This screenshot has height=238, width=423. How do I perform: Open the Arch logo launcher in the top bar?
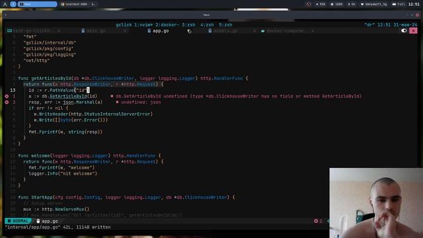(x=5, y=4)
